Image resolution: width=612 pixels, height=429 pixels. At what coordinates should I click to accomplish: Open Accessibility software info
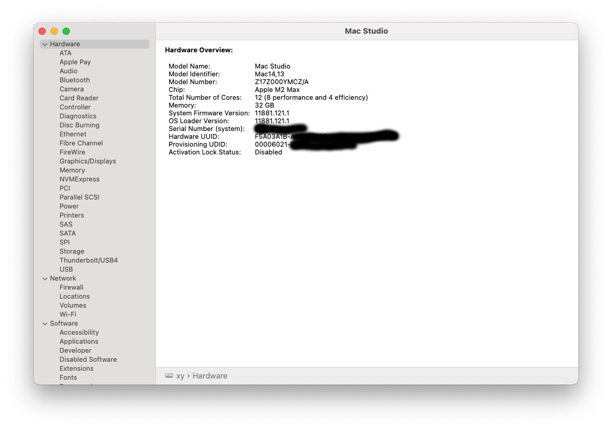pos(79,332)
